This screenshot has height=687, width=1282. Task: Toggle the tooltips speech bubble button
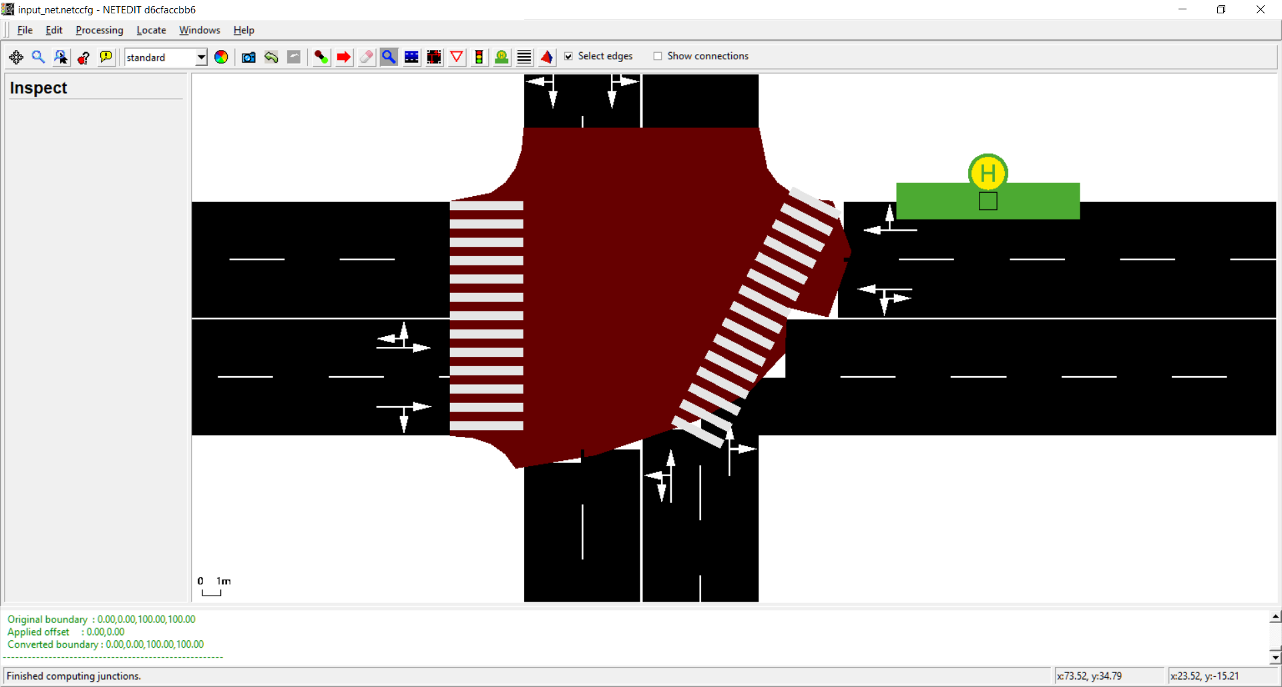pyautogui.click(x=106, y=57)
